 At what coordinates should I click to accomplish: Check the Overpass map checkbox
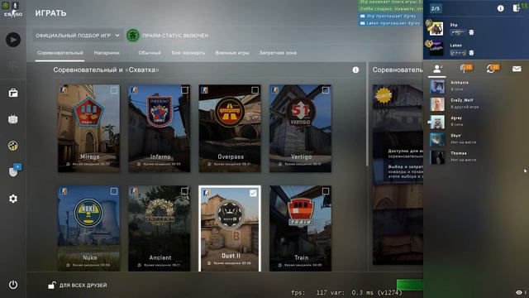coord(255,90)
